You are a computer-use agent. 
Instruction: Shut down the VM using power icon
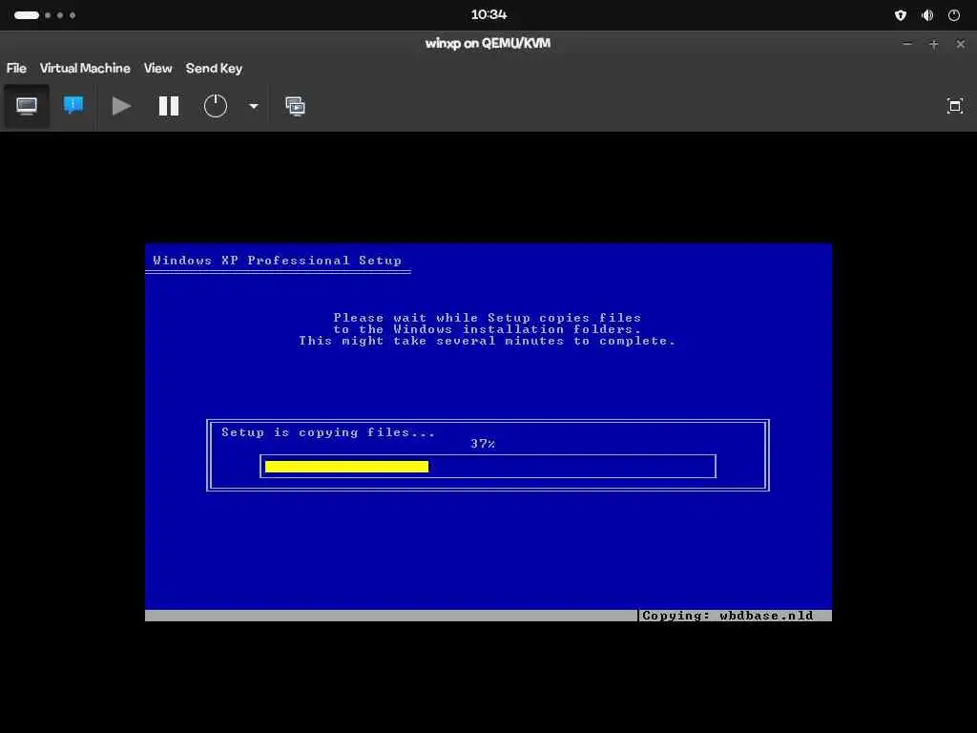(x=216, y=106)
